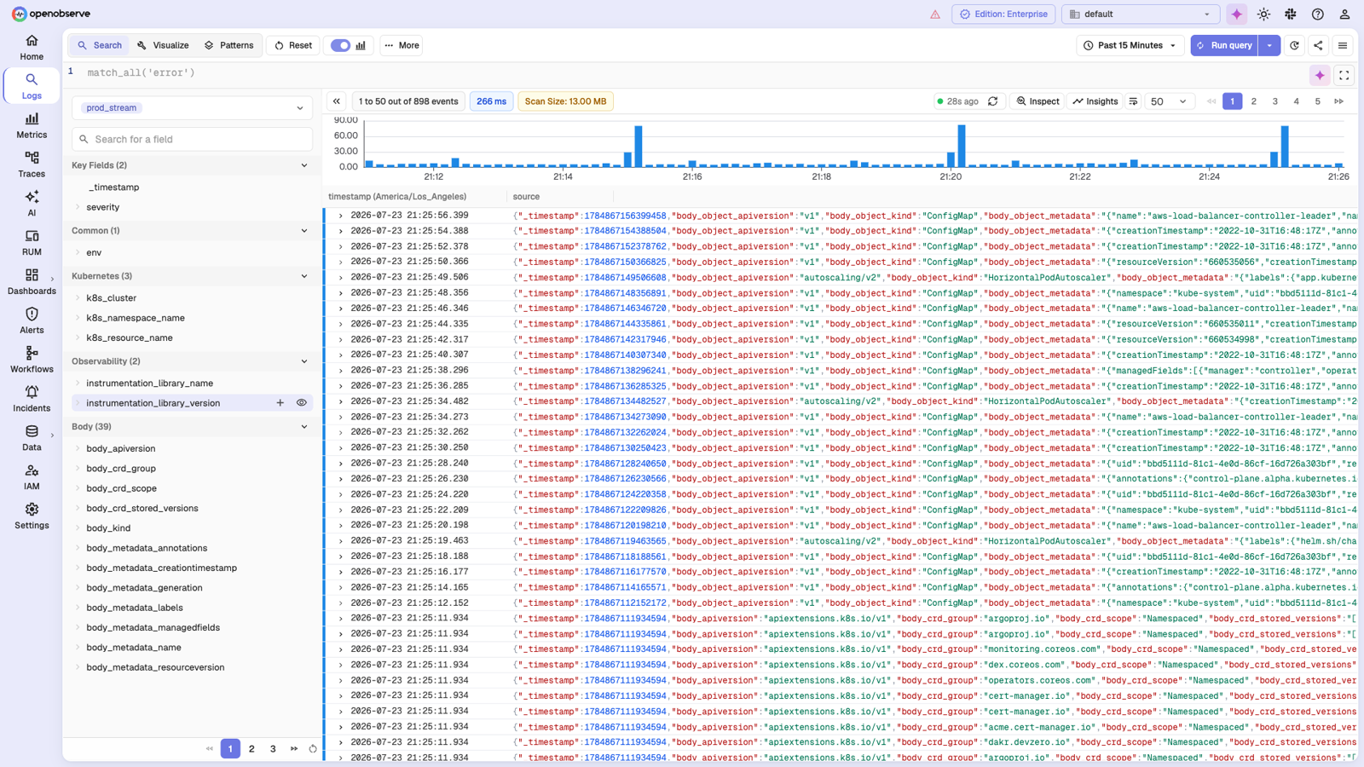The height and width of the screenshot is (767, 1364).
Task: Open the AI sidebar section
Action: 32,204
